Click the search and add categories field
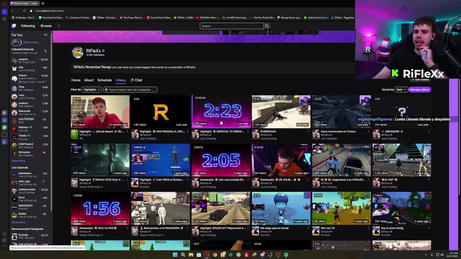The width and height of the screenshot is (461, 259). click(x=130, y=90)
